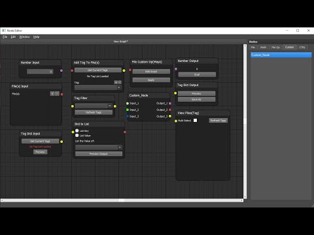
Task: Click the Eval button in Number Output
Action: click(x=197, y=74)
